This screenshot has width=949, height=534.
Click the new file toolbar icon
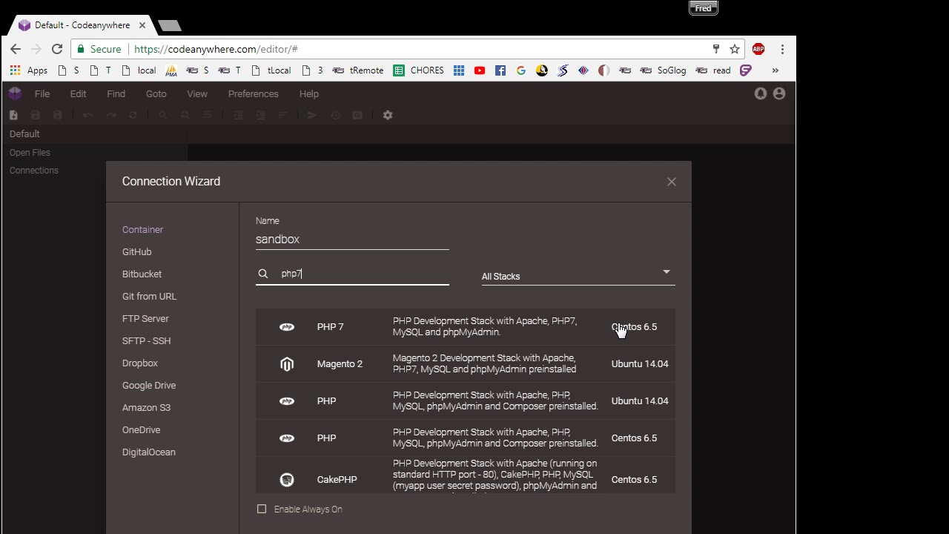[x=13, y=115]
